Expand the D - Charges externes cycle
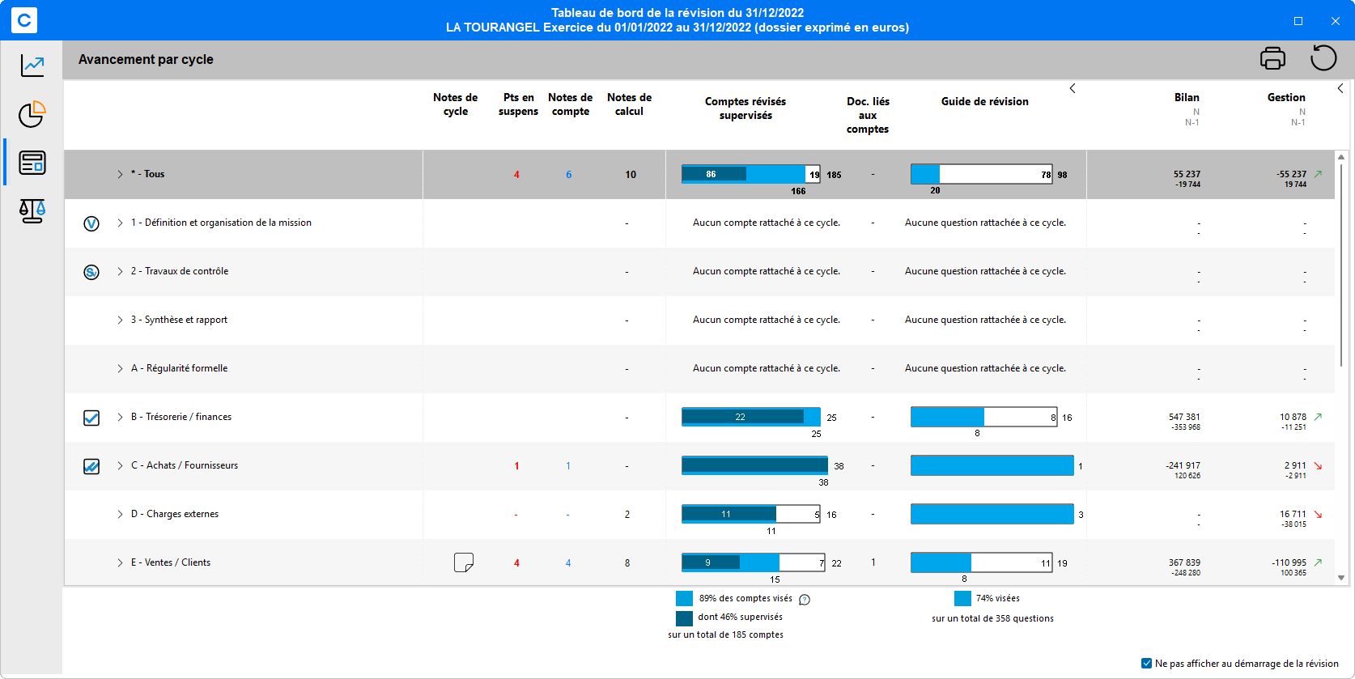1355x679 pixels. [120, 515]
